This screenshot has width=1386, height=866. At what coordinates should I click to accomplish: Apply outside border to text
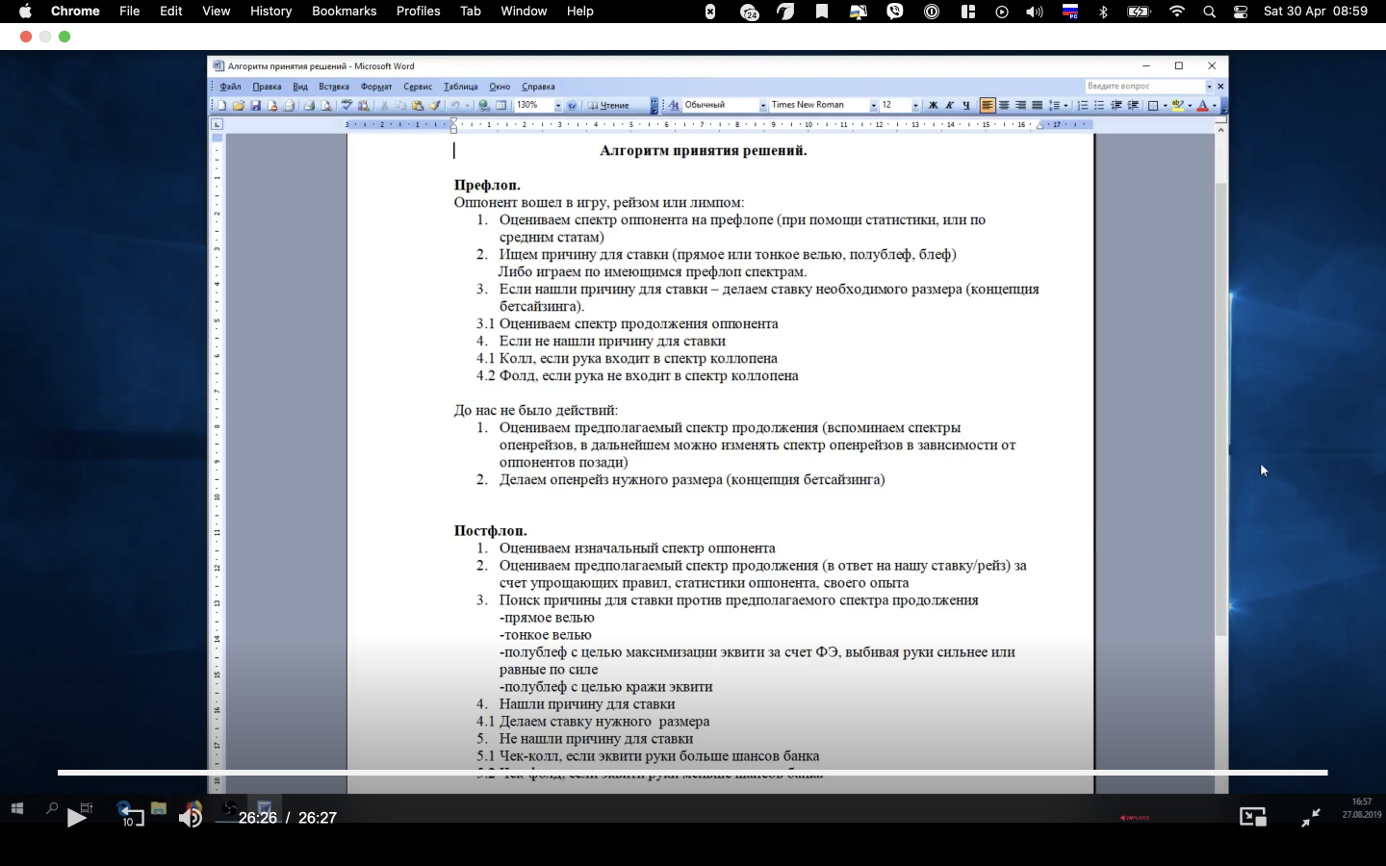point(1153,106)
